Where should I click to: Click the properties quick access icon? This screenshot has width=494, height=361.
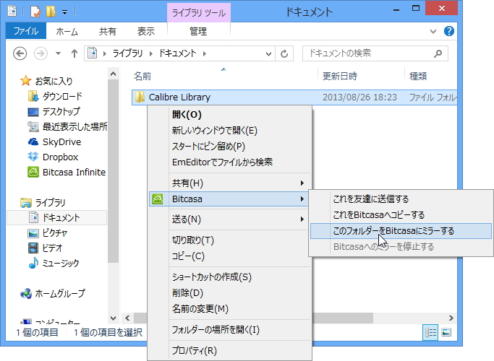point(35,12)
